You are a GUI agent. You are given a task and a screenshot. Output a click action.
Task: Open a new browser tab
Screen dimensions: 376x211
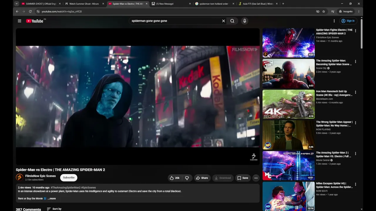[283, 4]
